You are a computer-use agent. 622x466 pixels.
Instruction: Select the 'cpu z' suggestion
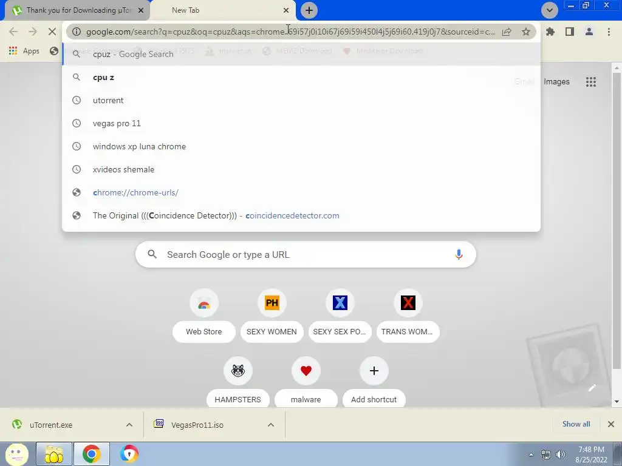(301, 77)
